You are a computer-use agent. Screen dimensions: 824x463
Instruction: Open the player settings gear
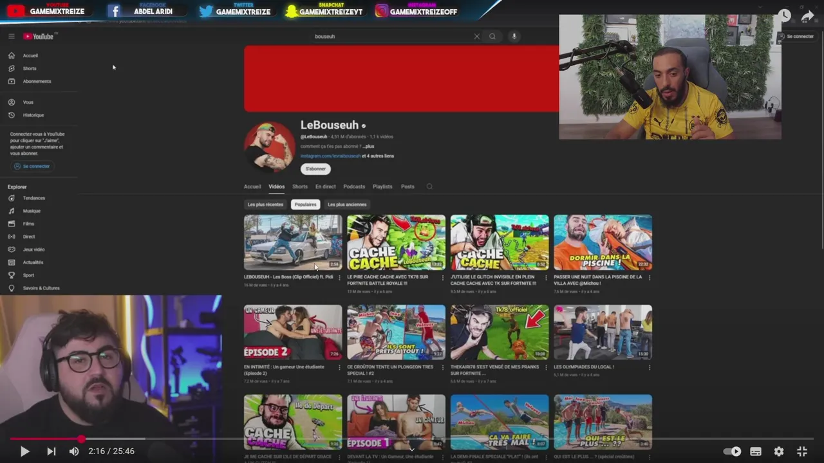tap(779, 451)
